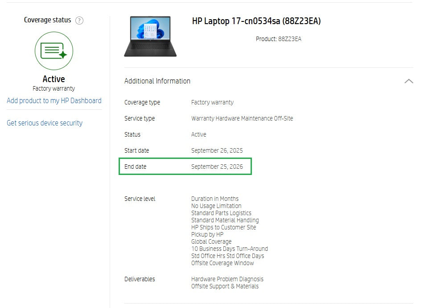Click the End date label
Screen dimensions: 424x308
(x=135, y=166)
